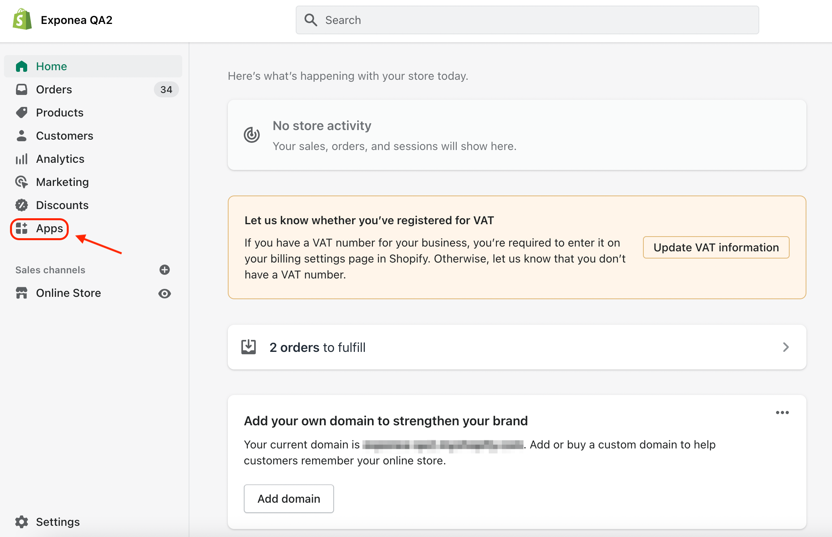Viewport: 832px width, 537px height.
Task: Click Update VAT information button
Action: click(x=716, y=247)
